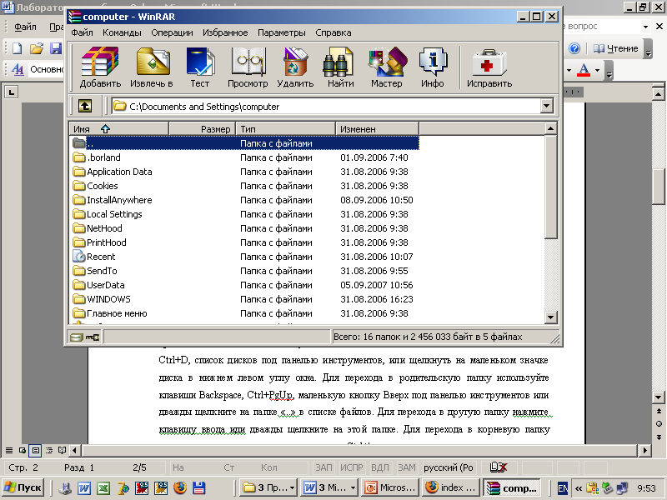The image size is (667, 500).
Task: Switch Word to Outline view button
Action: 49,450
